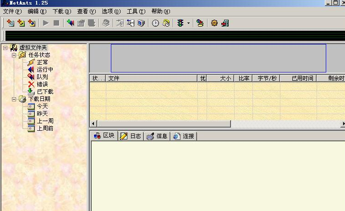Select the 任务状态 folder
The height and width of the screenshot is (211, 345).
(x=39, y=55)
